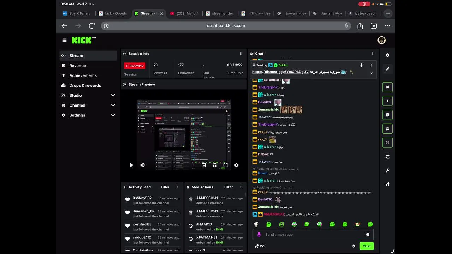This screenshot has height=254, width=452.
Task: Expand the Channel section chevron
Action: pyautogui.click(x=113, y=105)
